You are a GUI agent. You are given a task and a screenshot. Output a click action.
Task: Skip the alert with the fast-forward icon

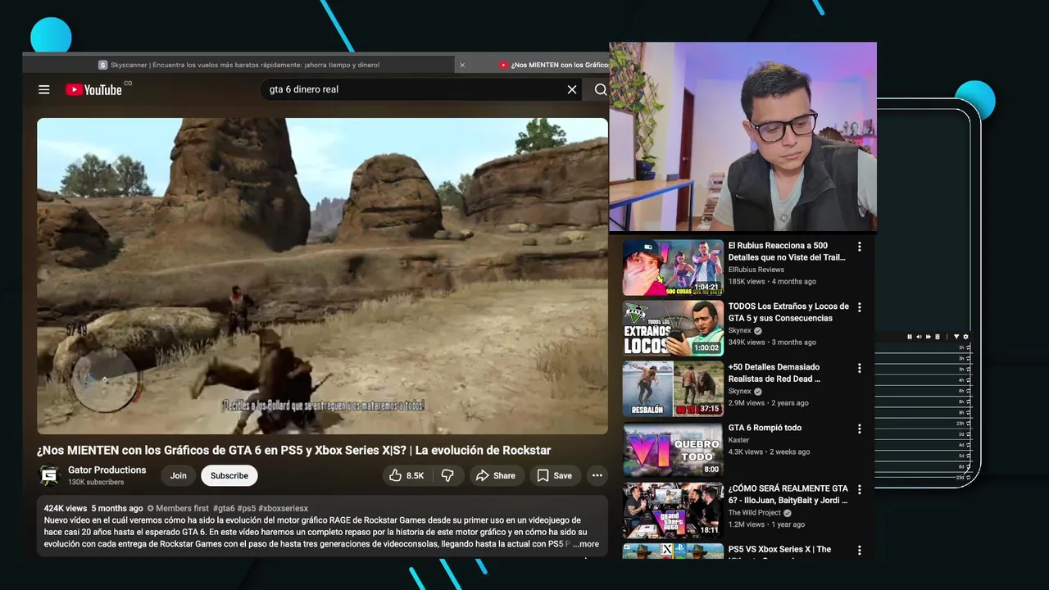click(929, 337)
